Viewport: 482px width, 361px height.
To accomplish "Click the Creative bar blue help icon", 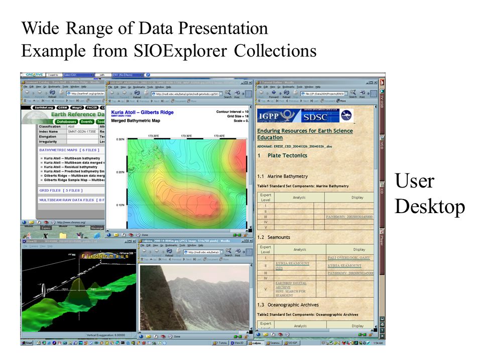I will pyautogui.click(x=148, y=75).
